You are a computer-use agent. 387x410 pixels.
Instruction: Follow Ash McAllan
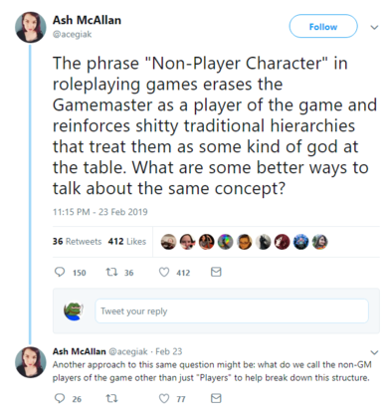click(323, 26)
